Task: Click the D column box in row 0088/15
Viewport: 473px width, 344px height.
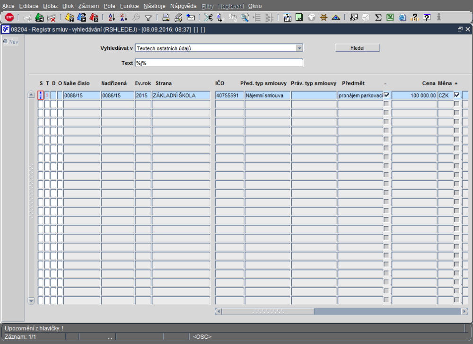Action: 53,95
